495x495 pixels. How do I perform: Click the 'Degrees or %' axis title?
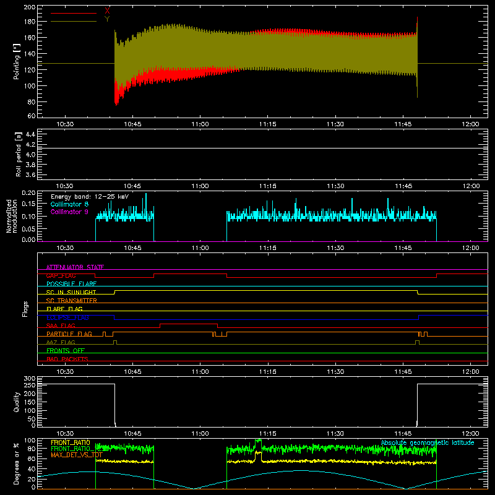coord(17,463)
